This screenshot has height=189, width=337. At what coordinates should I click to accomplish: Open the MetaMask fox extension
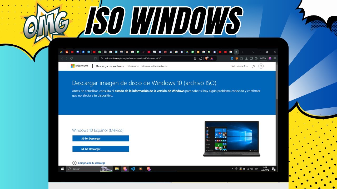[237, 58]
